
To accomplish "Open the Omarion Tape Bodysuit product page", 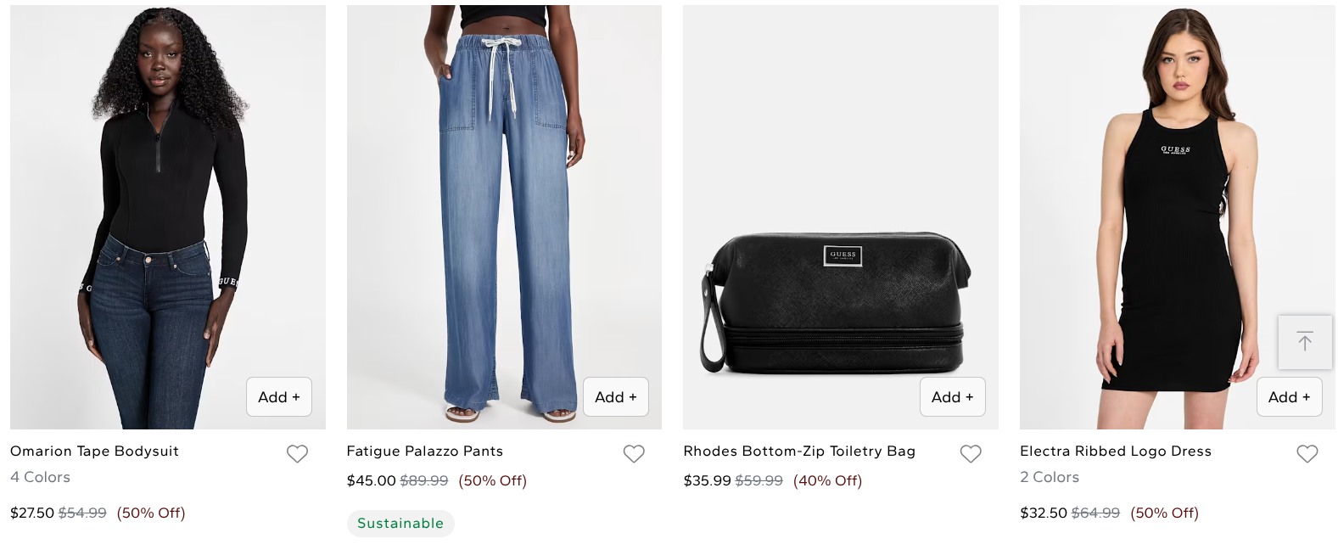I will point(93,451).
